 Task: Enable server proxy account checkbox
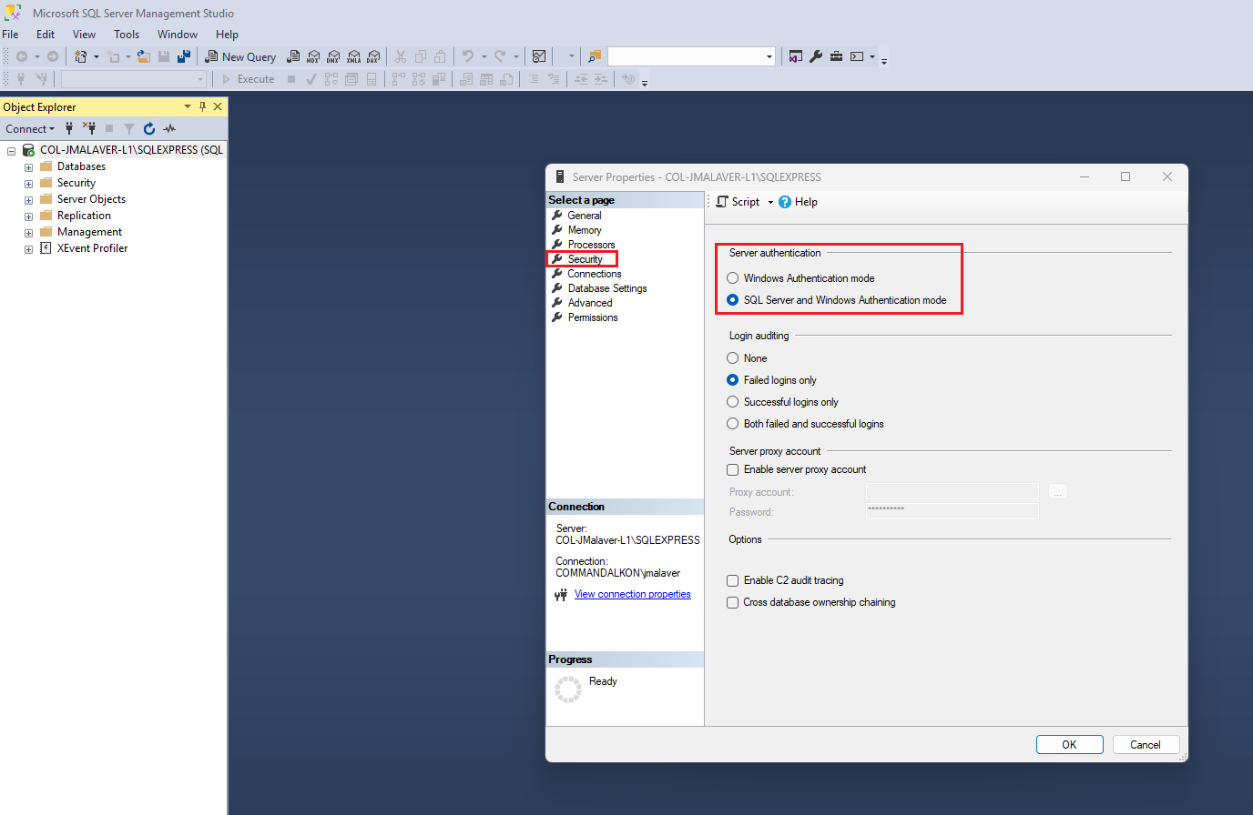[x=732, y=470]
